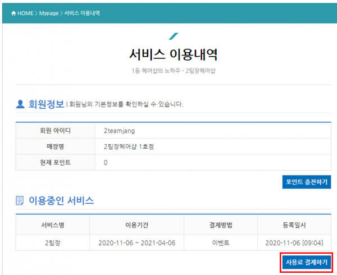Select period 2020-11-06 ~ 2021-04-06
The width and height of the screenshot is (337, 275).
pos(137,243)
